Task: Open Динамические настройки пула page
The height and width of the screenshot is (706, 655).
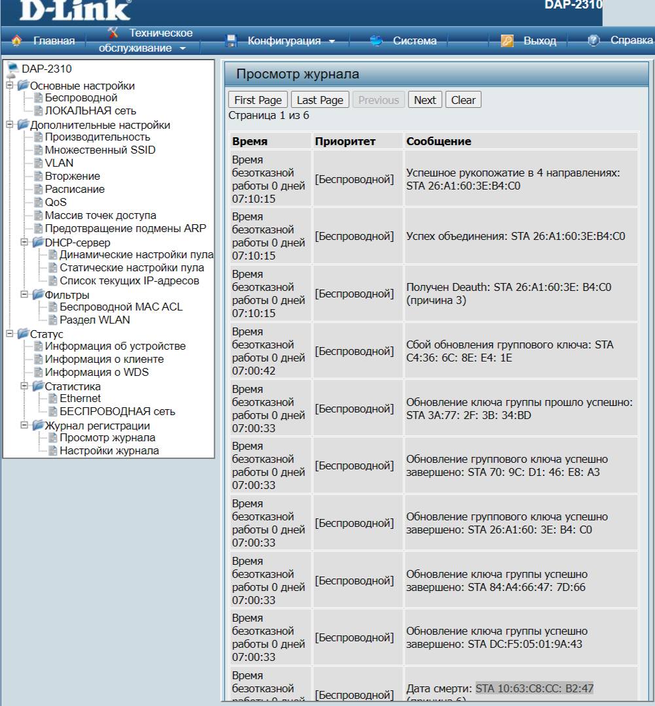Action: pyautogui.click(x=136, y=254)
